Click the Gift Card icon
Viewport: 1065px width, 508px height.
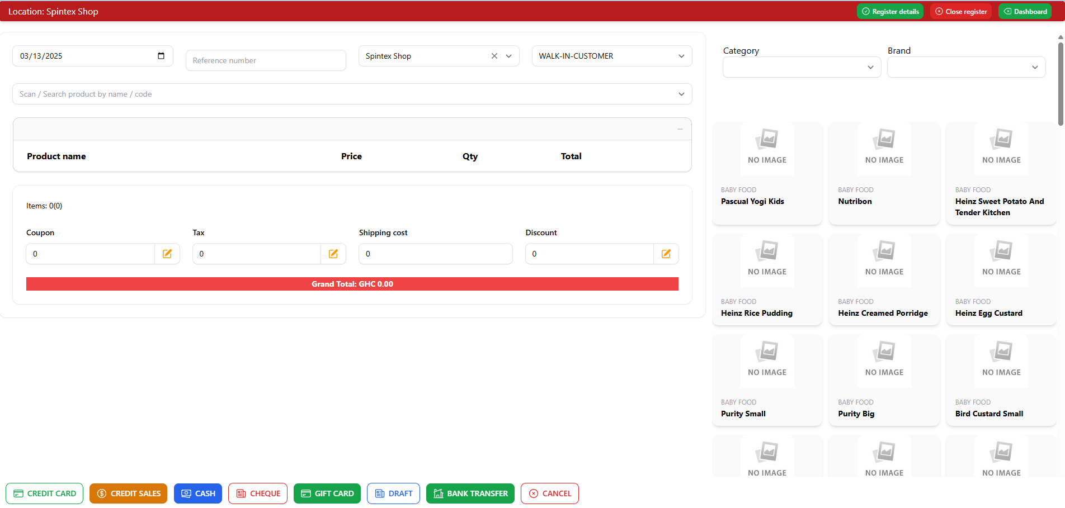point(306,493)
